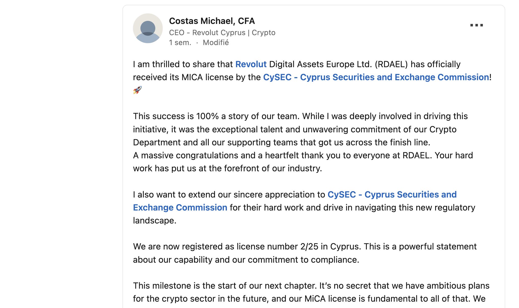Click first CySEC link before the exclamation mark
The width and height of the screenshot is (519, 308).
[x=376, y=77]
